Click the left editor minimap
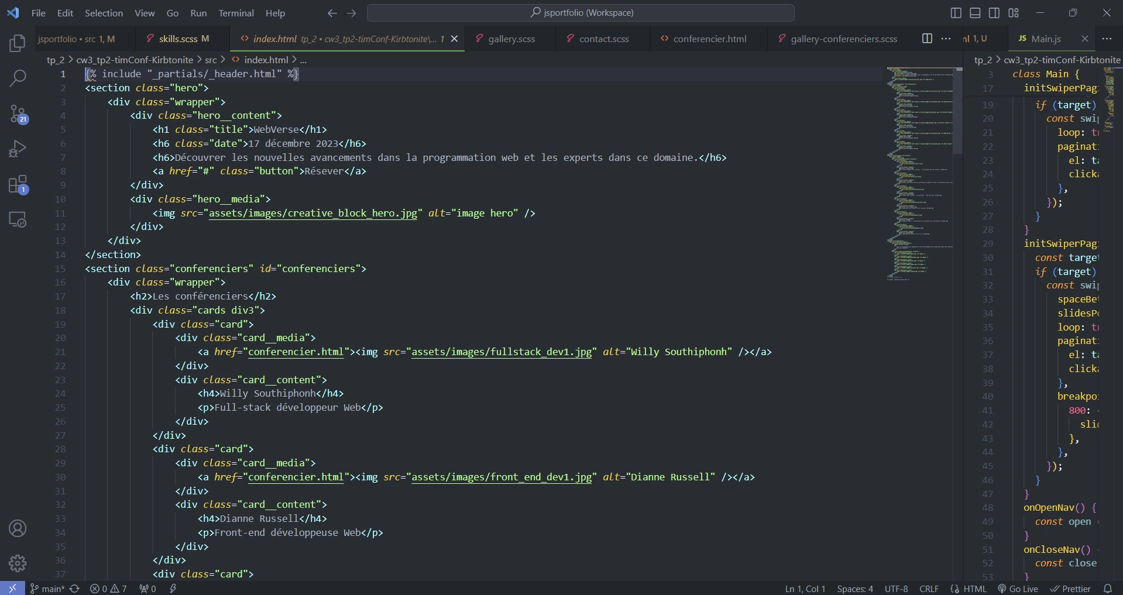 coord(919,174)
